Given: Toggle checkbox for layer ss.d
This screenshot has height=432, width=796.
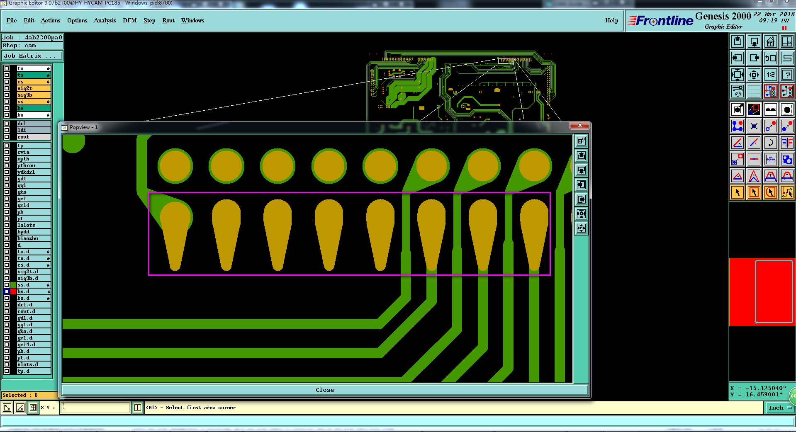Looking at the screenshot, I should click(7, 285).
